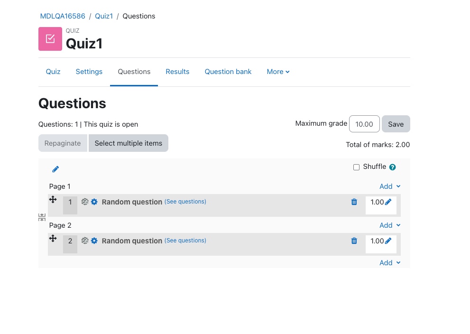Open settings gear for Random question 1
Image resolution: width=470 pixels, height=334 pixels.
pyautogui.click(x=94, y=202)
